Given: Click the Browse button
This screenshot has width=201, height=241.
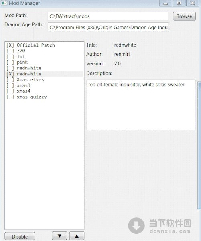Looking at the screenshot, I should pyautogui.click(x=184, y=16).
